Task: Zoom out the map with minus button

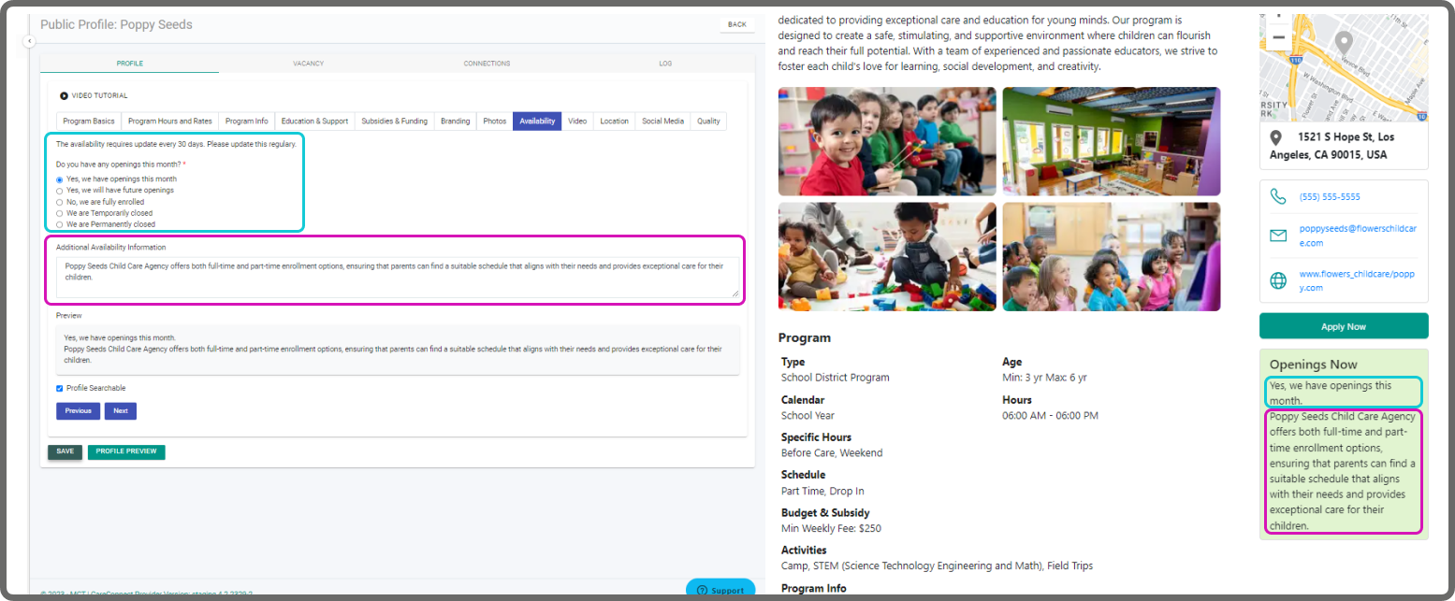Action: (x=1278, y=36)
